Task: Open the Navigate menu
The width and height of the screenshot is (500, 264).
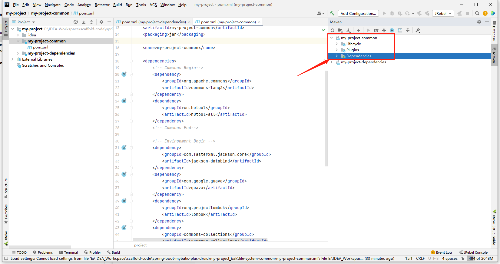Action: [x=53, y=5]
